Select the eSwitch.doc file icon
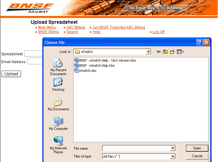This screenshot has height=162, width=219. pos(76,70)
